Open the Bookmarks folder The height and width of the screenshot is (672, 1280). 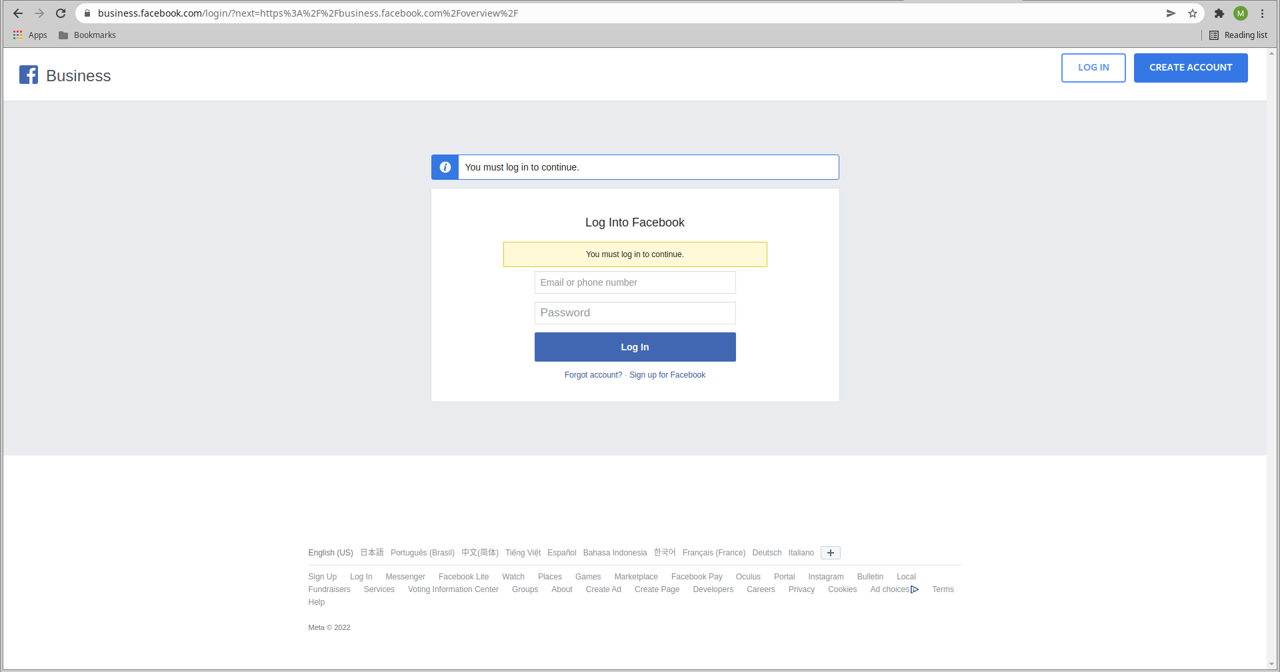pyautogui.click(x=87, y=35)
